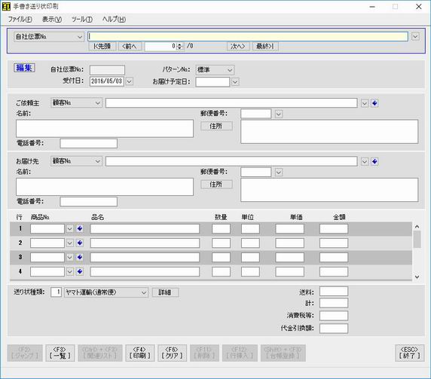This screenshot has width=431, height=379.
Task: Click blue diamond lookup icon in row 3
Action: [x=80, y=257]
